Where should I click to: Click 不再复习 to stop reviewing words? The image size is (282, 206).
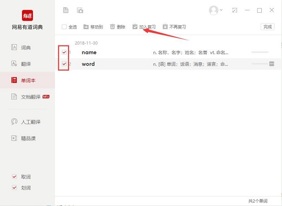coord(174,27)
